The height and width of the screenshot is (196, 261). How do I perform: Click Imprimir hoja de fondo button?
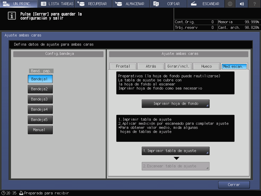pos(176,104)
